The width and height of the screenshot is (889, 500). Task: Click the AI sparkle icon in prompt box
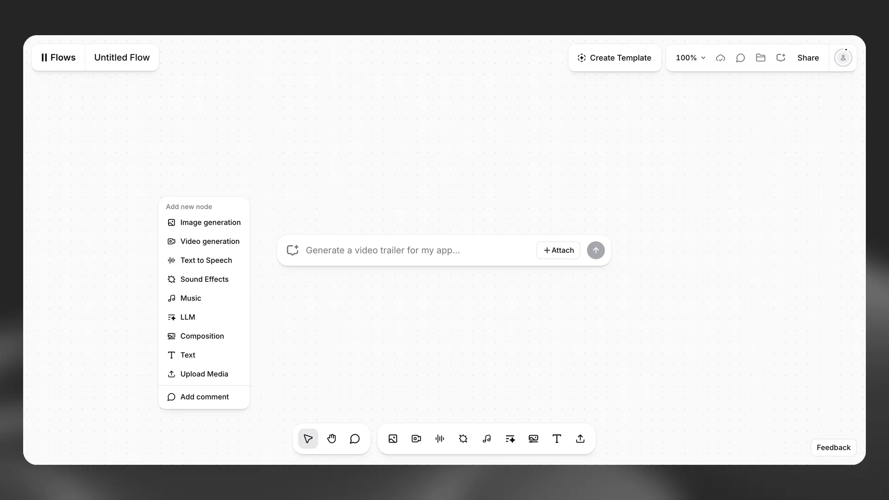coord(293,250)
